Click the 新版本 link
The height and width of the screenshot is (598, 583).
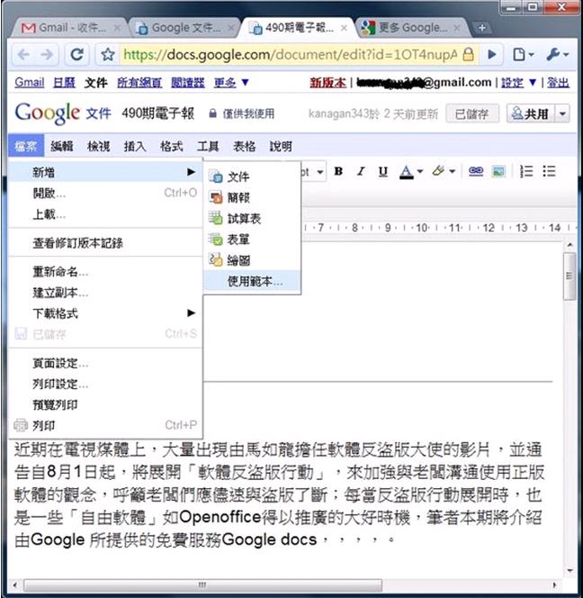pos(327,82)
